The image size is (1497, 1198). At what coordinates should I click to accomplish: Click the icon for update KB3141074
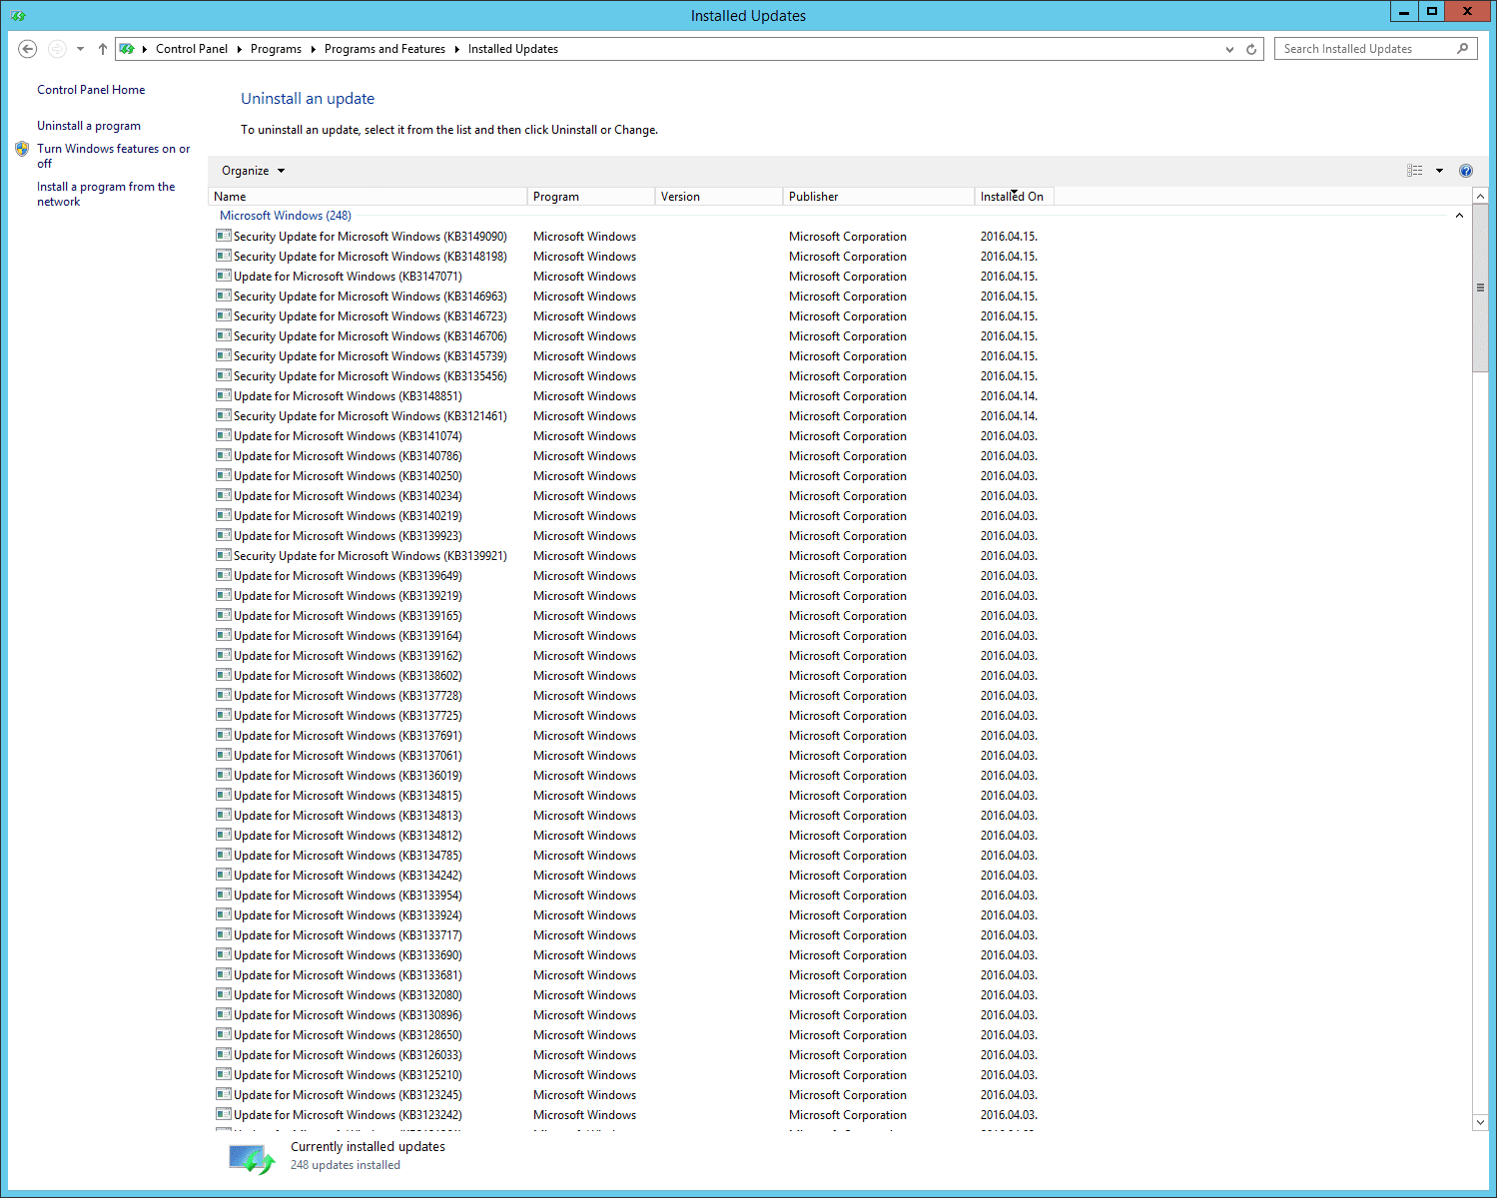[224, 436]
